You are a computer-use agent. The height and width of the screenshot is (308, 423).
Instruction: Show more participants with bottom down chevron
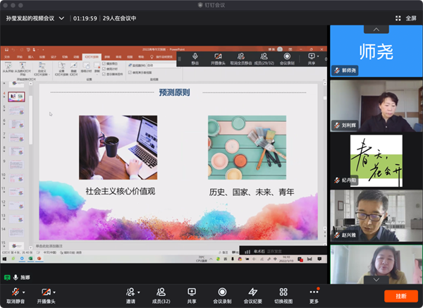click(376, 280)
